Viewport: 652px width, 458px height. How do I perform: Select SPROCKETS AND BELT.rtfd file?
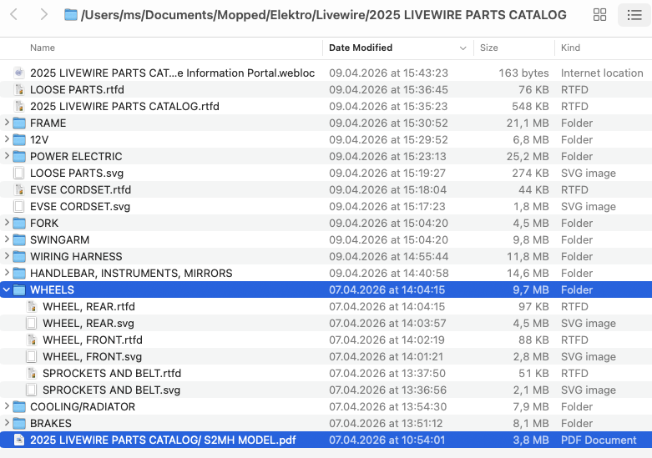(x=112, y=373)
